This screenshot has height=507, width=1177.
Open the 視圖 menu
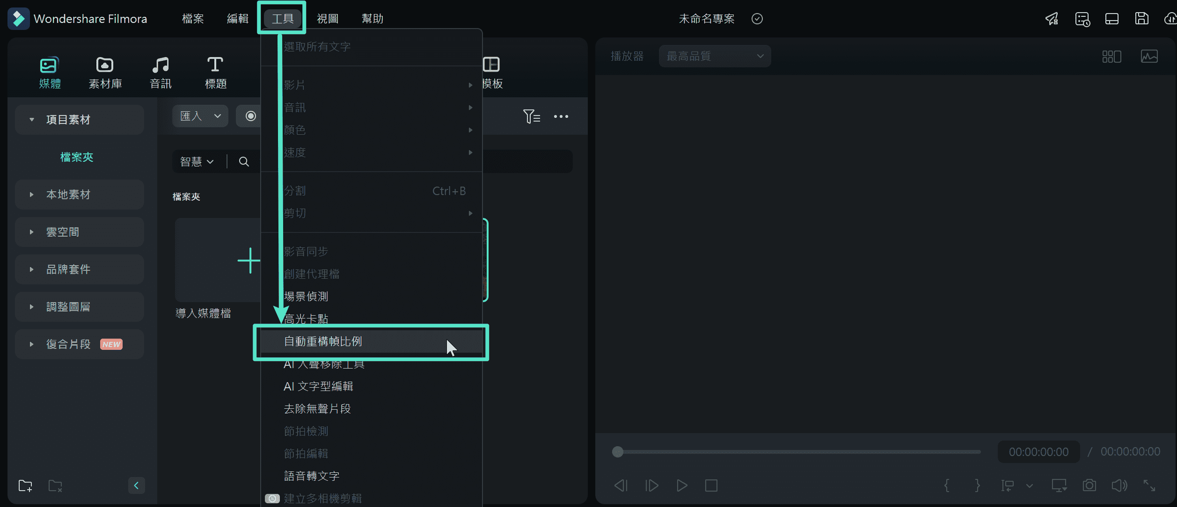tap(328, 19)
